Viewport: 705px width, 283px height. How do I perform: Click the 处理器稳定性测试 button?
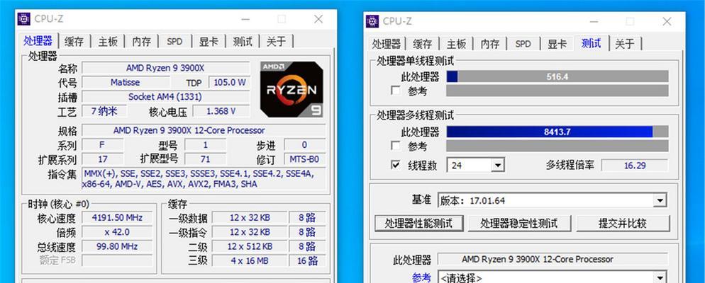click(519, 224)
